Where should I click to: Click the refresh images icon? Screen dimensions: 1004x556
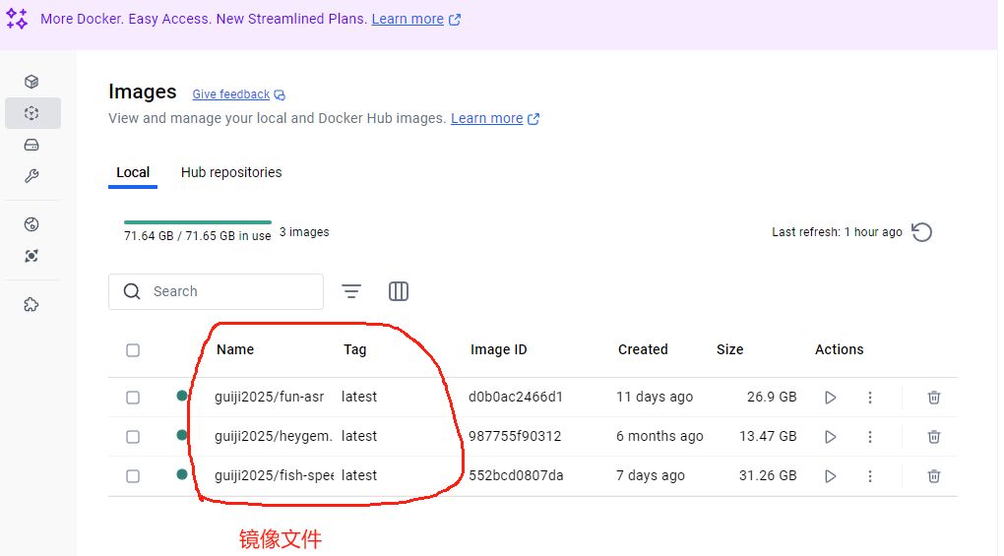pyautogui.click(x=921, y=232)
